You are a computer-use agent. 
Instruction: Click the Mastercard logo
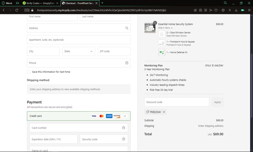click(x=102, y=116)
